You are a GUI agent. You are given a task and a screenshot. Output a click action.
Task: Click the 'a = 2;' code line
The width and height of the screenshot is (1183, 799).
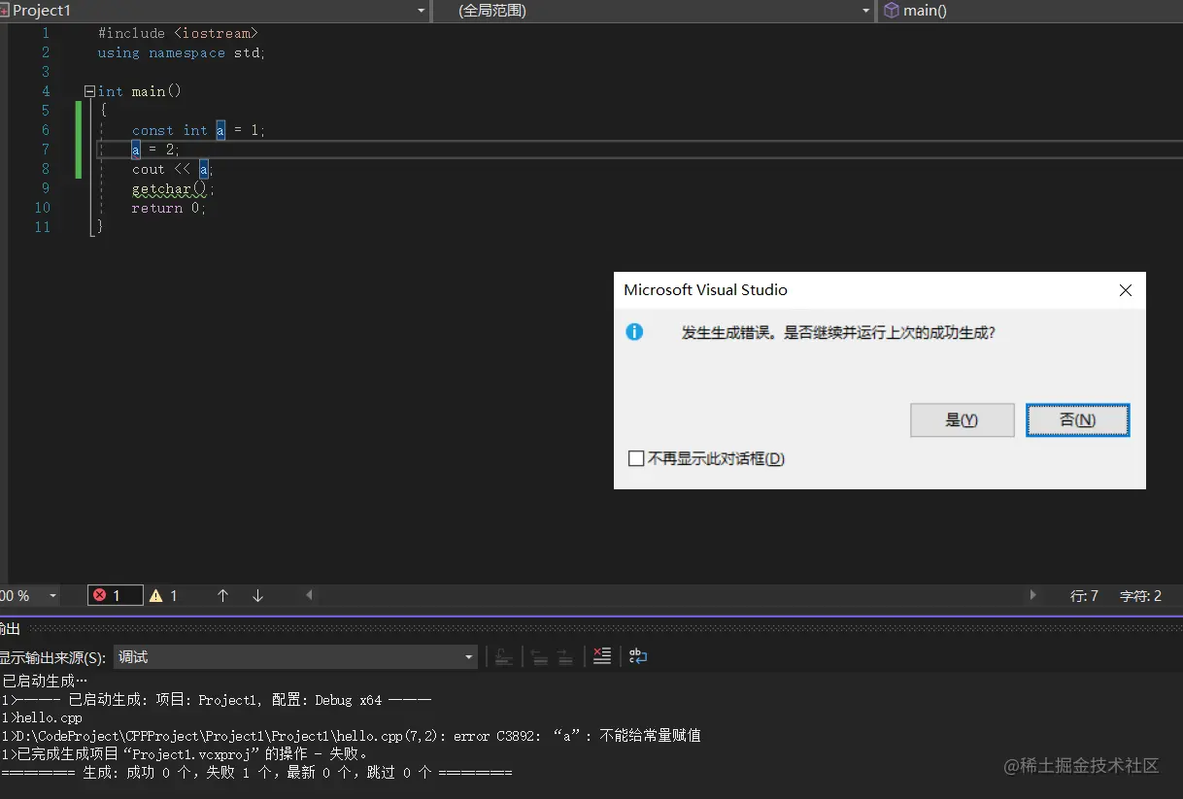(156, 150)
